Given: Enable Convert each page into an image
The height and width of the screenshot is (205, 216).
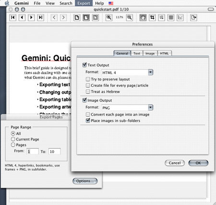Looking at the screenshot, I should click(88, 115).
